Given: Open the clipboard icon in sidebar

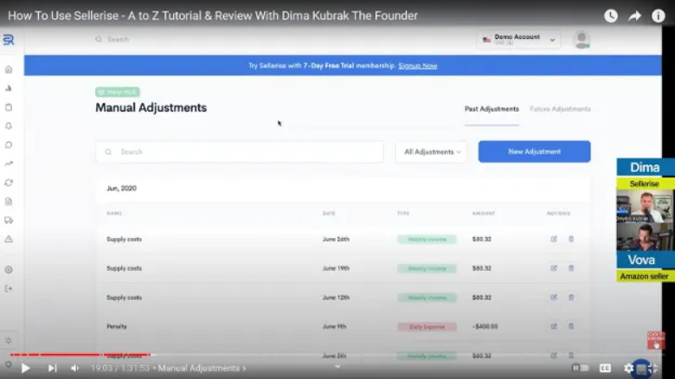Looking at the screenshot, I should pos(9,107).
